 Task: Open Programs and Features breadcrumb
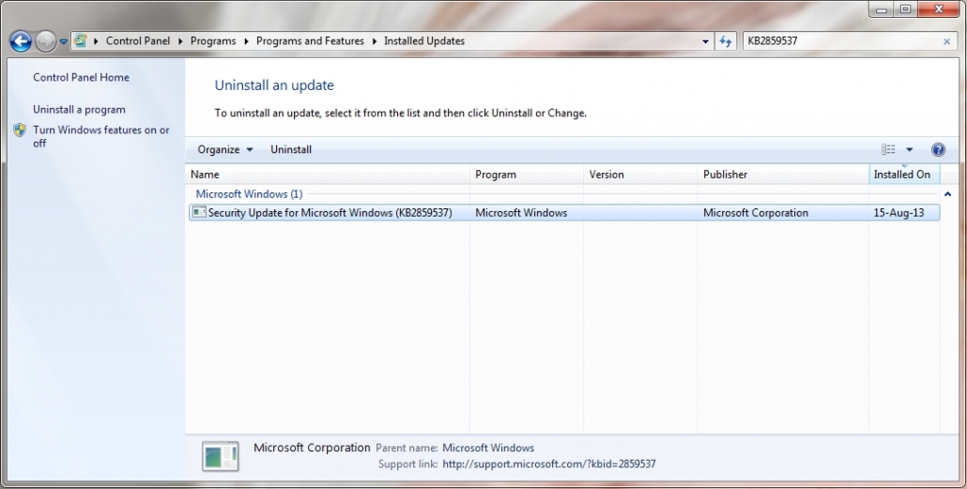pos(310,41)
